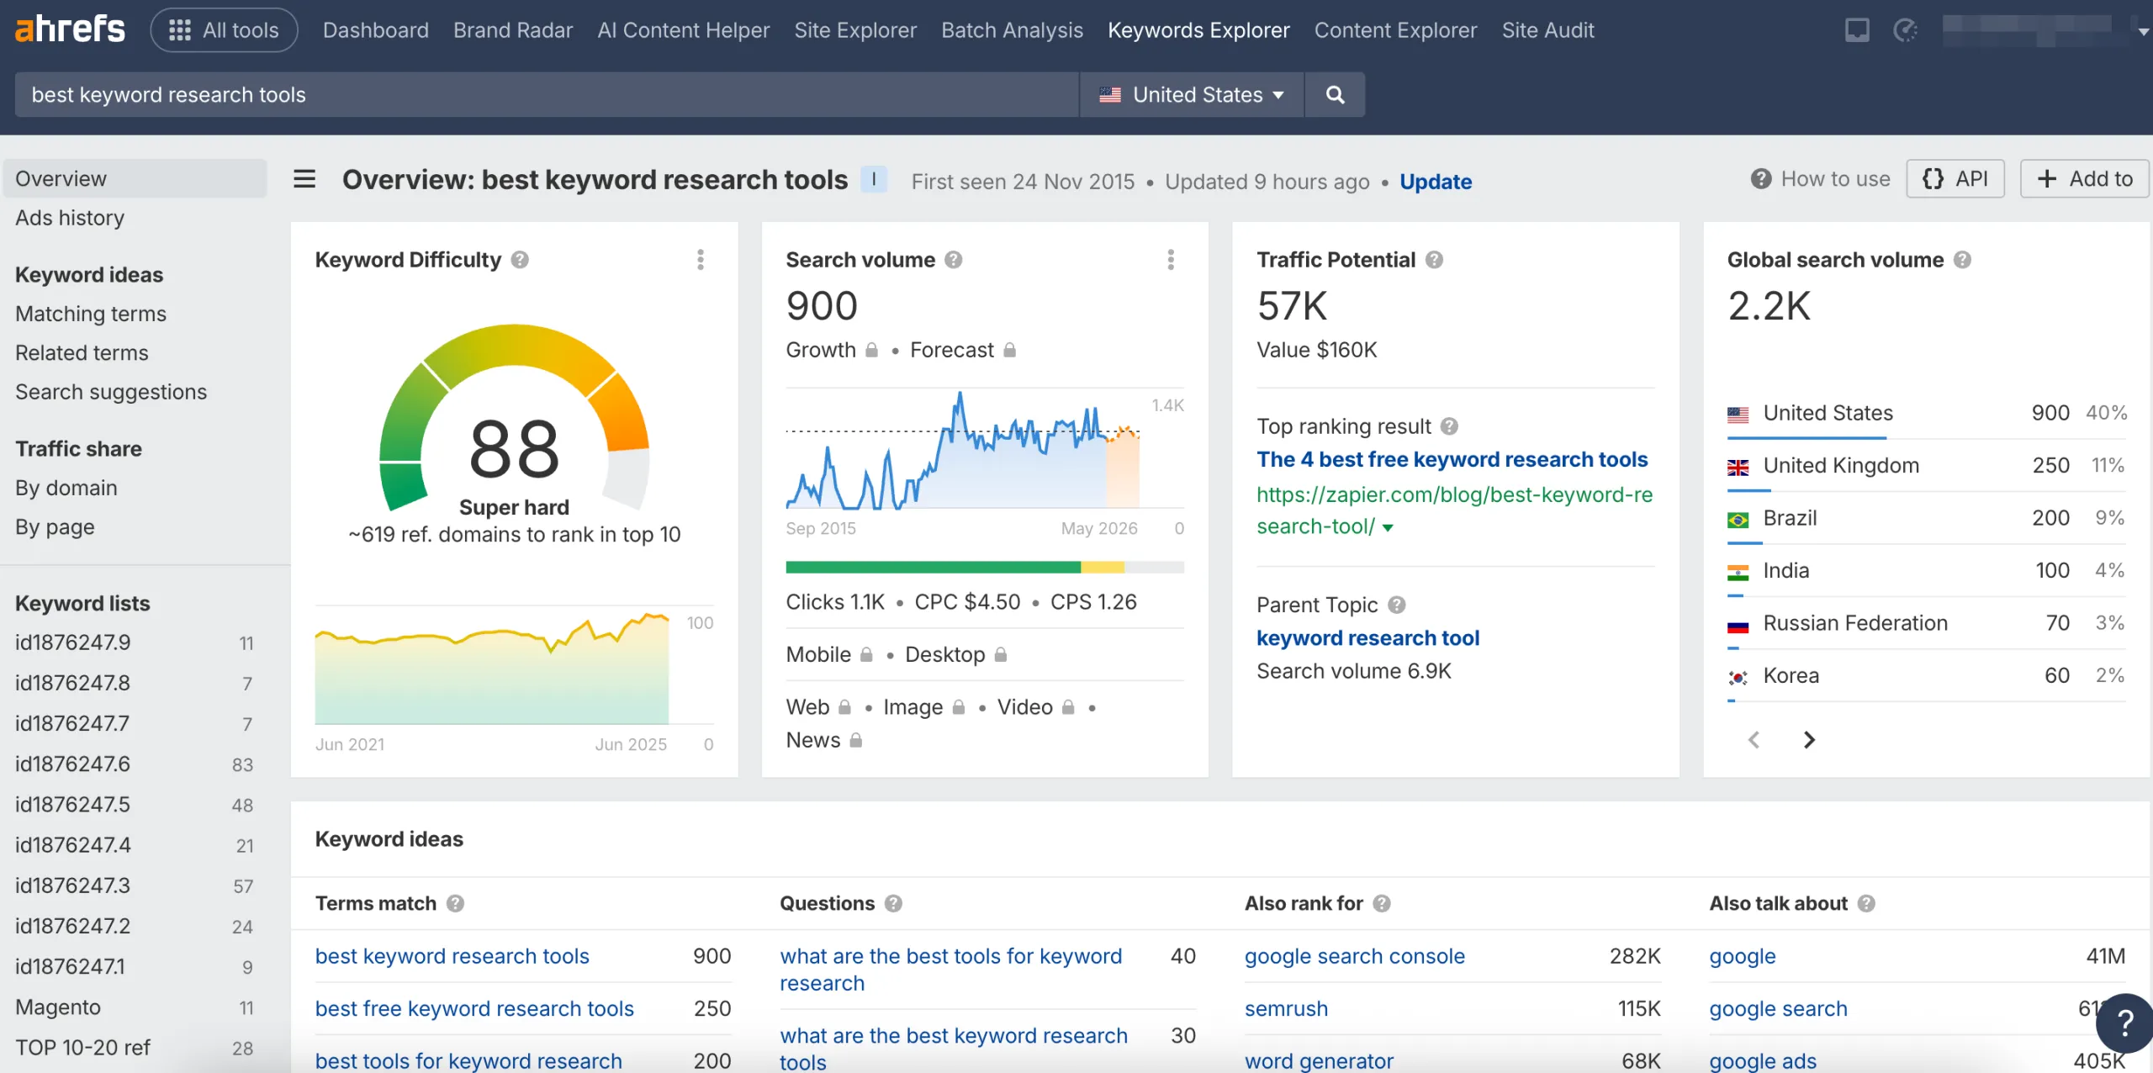Viewport: 2153px width, 1073px height.
Task: Open keyword research tool parent topic link
Action: [1367, 638]
